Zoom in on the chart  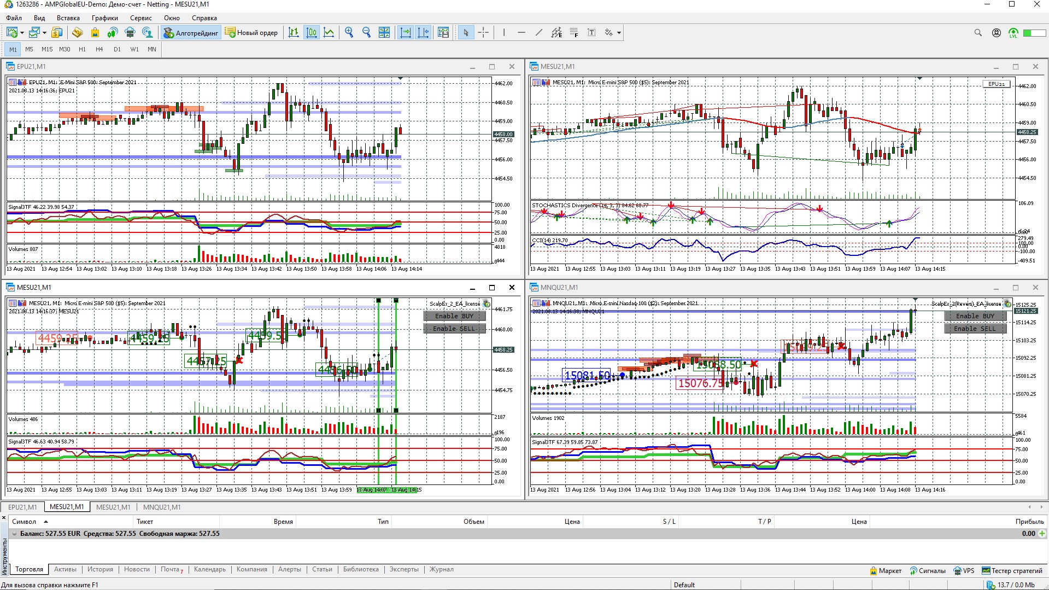coord(349,33)
